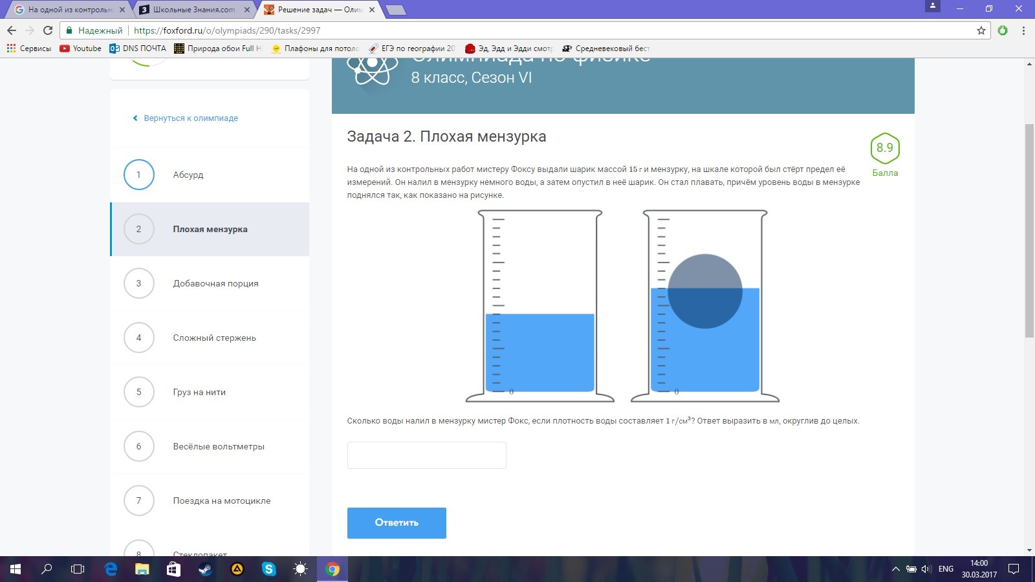Open Task View on the taskbar
This screenshot has width=1035, height=582.
78,569
